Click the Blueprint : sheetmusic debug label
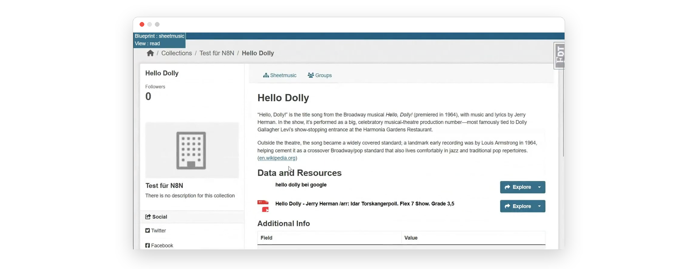The image size is (698, 269). (x=160, y=36)
